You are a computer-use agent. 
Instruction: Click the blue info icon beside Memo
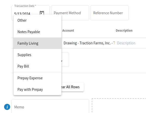tap(7, 107)
